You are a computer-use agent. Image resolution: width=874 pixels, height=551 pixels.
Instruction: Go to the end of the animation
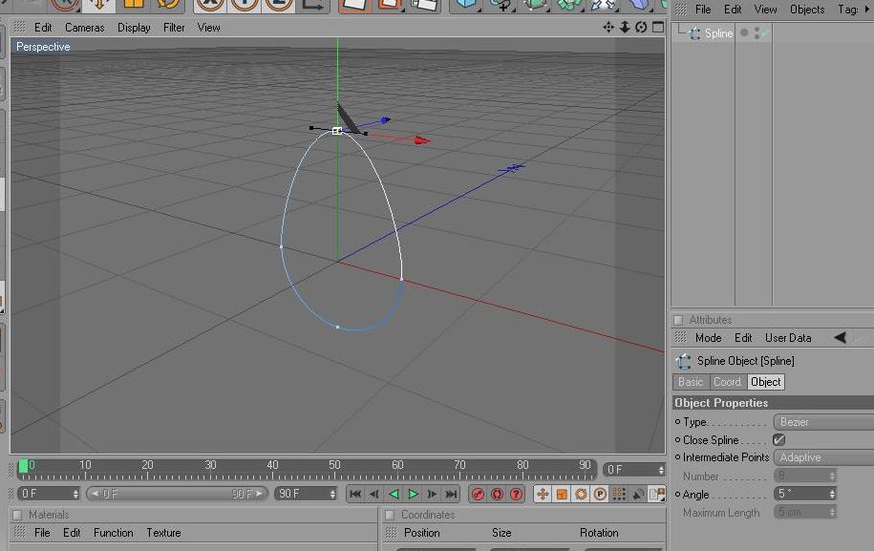point(452,494)
